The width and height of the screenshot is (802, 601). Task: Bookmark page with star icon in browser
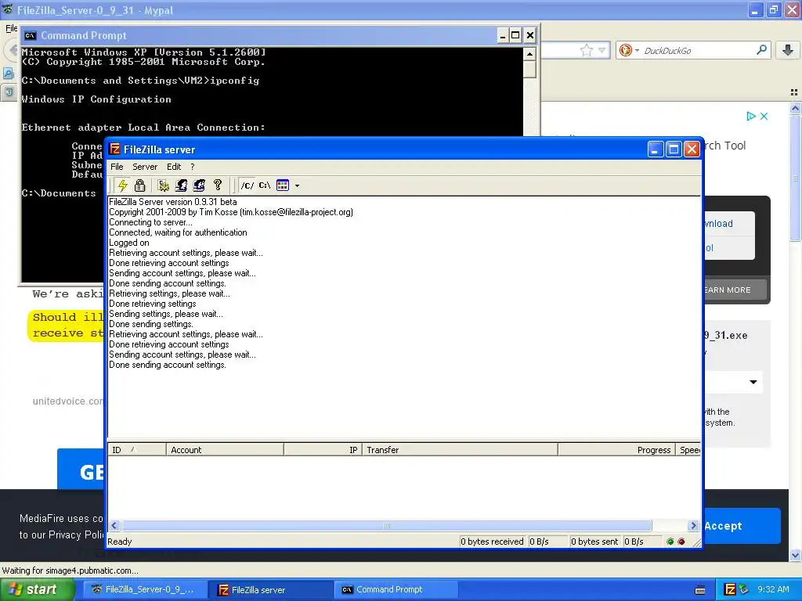[586, 50]
